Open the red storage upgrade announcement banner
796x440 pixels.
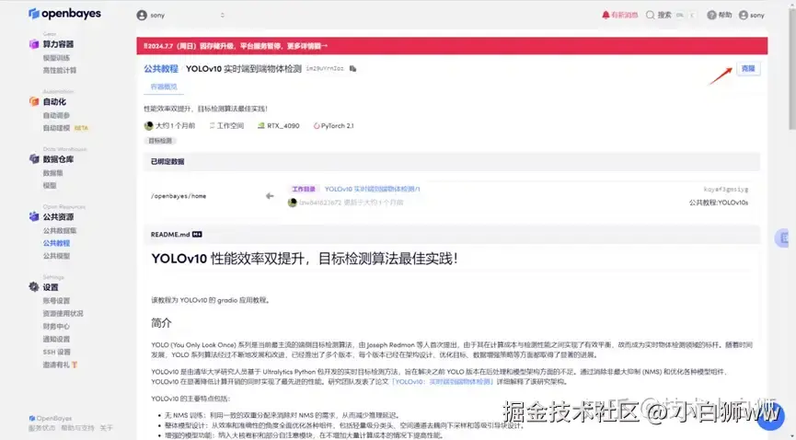[452, 46]
